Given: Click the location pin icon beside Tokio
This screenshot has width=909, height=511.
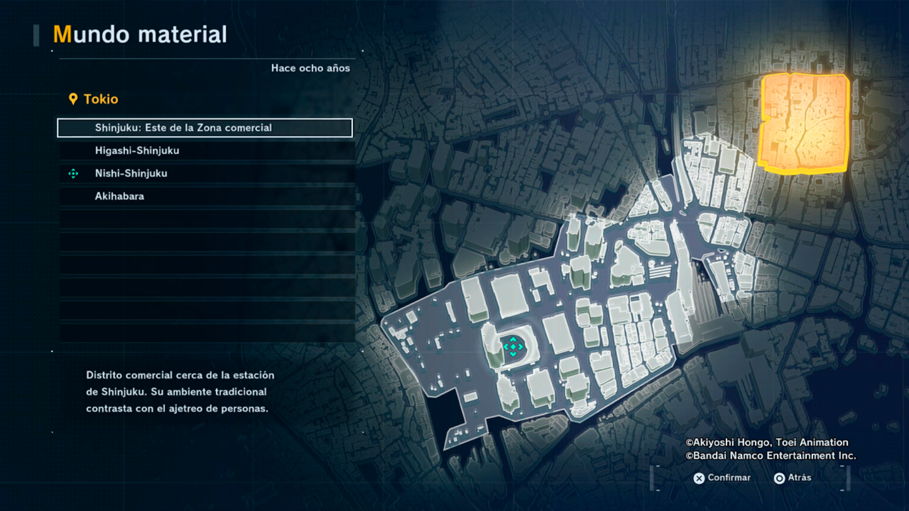Looking at the screenshot, I should click(x=73, y=99).
